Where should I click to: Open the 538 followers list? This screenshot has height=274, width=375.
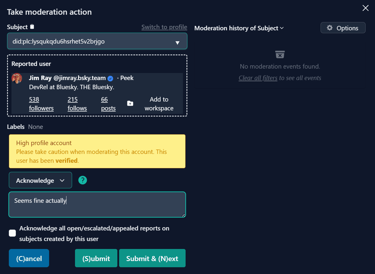[41, 104]
